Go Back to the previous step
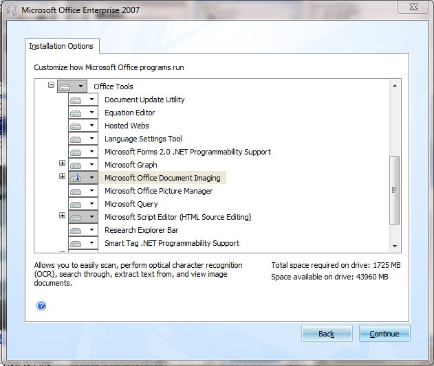Image resolution: width=434 pixels, height=366 pixels. tap(327, 334)
